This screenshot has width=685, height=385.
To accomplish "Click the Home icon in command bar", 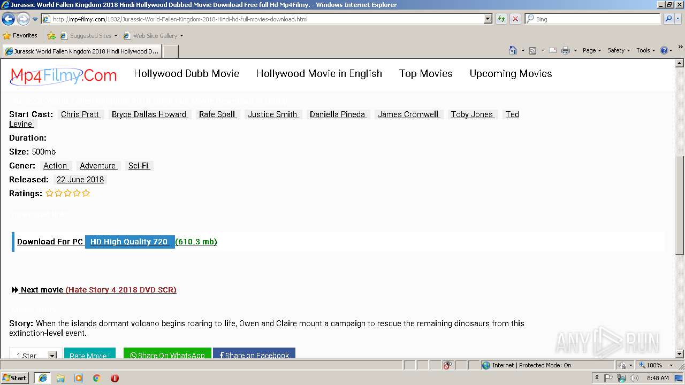I will click(513, 50).
